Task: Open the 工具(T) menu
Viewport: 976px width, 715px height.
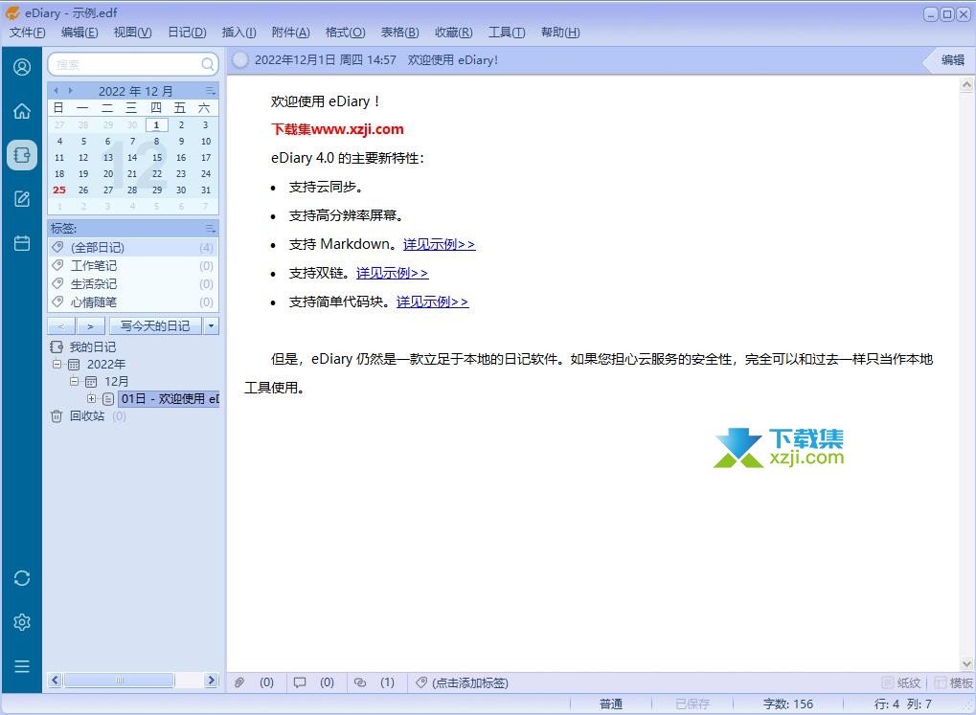Action: pos(507,33)
